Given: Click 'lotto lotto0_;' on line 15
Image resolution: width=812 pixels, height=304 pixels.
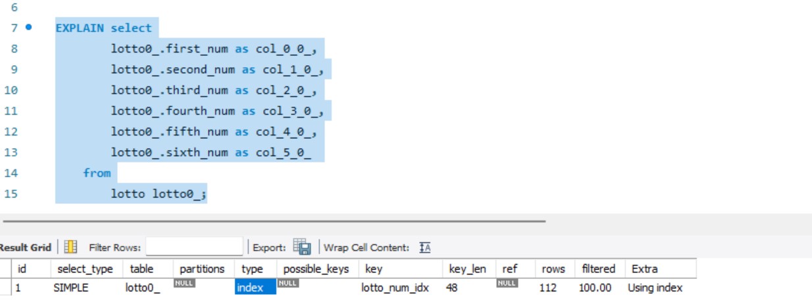Looking at the screenshot, I should pyautogui.click(x=159, y=193).
